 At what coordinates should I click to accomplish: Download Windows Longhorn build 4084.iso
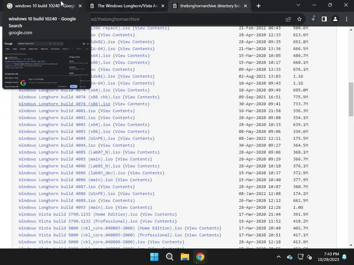click(x=57, y=145)
